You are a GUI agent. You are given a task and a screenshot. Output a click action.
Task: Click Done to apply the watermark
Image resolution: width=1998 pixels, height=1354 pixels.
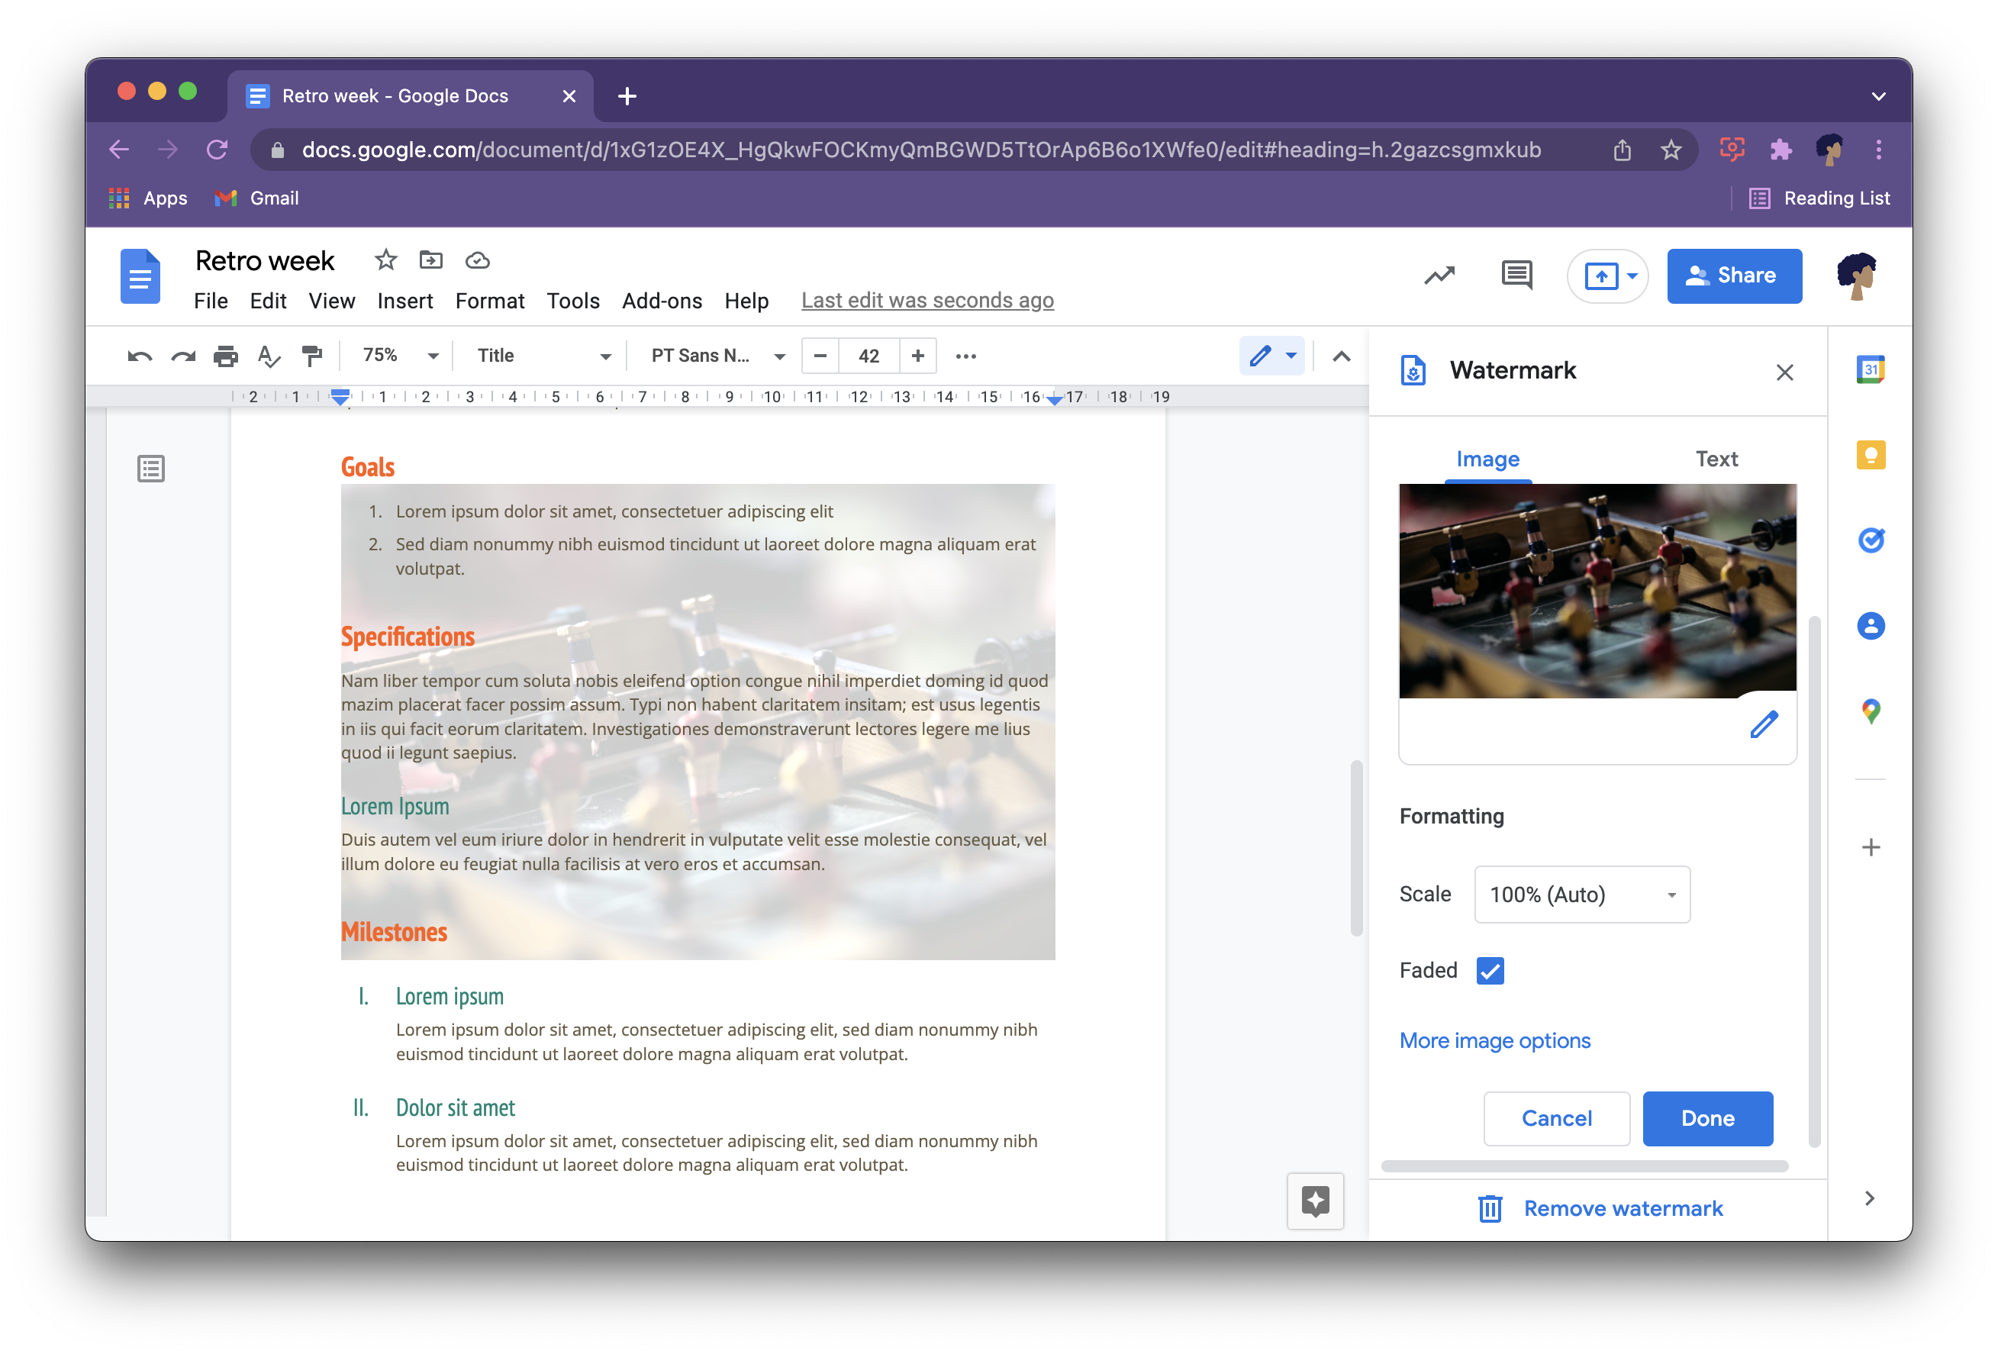pos(1706,1118)
